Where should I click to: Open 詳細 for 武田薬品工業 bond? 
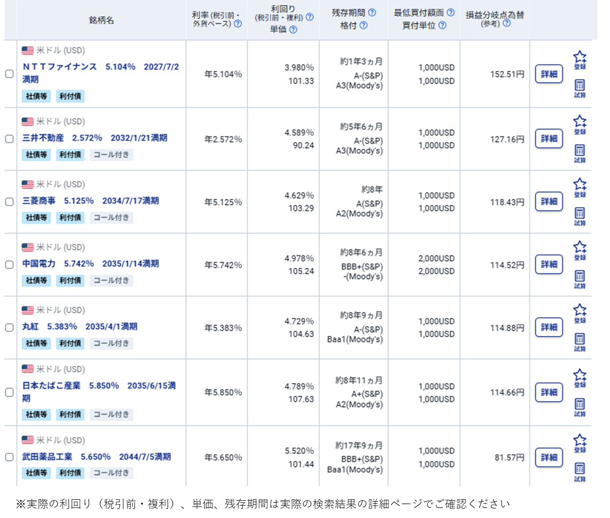[x=549, y=457]
